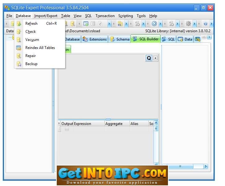
Task: Click the SQLite Expert application icon in the title bar
Action: click(x=7, y=8)
